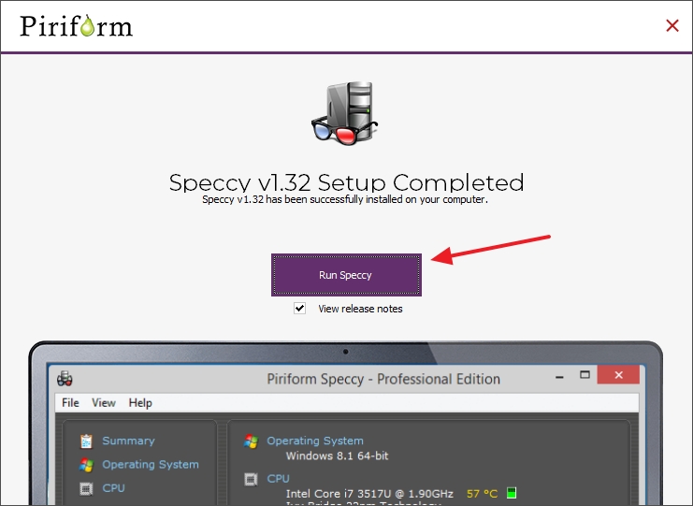Click the Speccy computer with glasses logo
This screenshot has height=506, width=693.
pos(344,115)
